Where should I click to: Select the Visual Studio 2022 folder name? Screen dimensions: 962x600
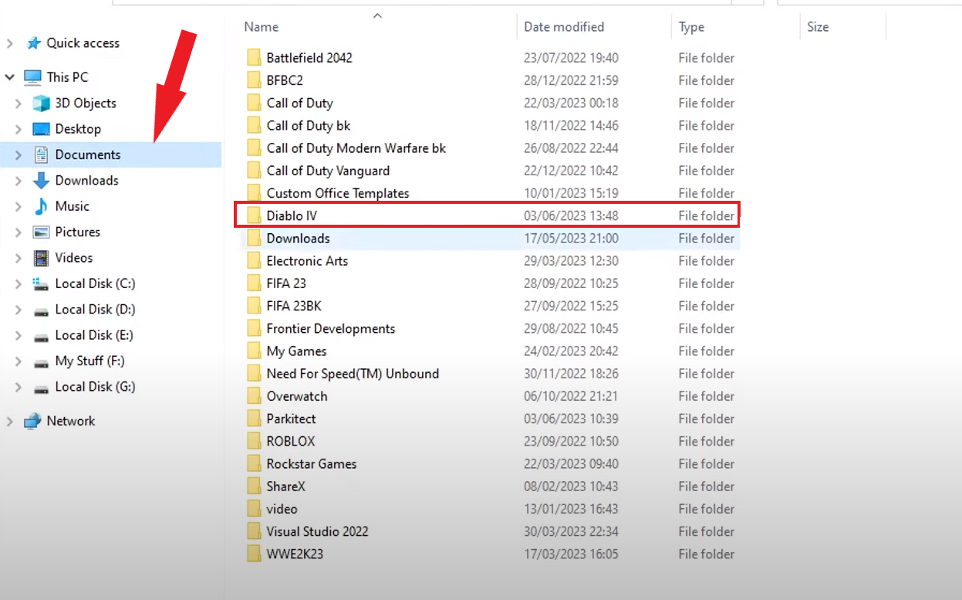pos(317,531)
